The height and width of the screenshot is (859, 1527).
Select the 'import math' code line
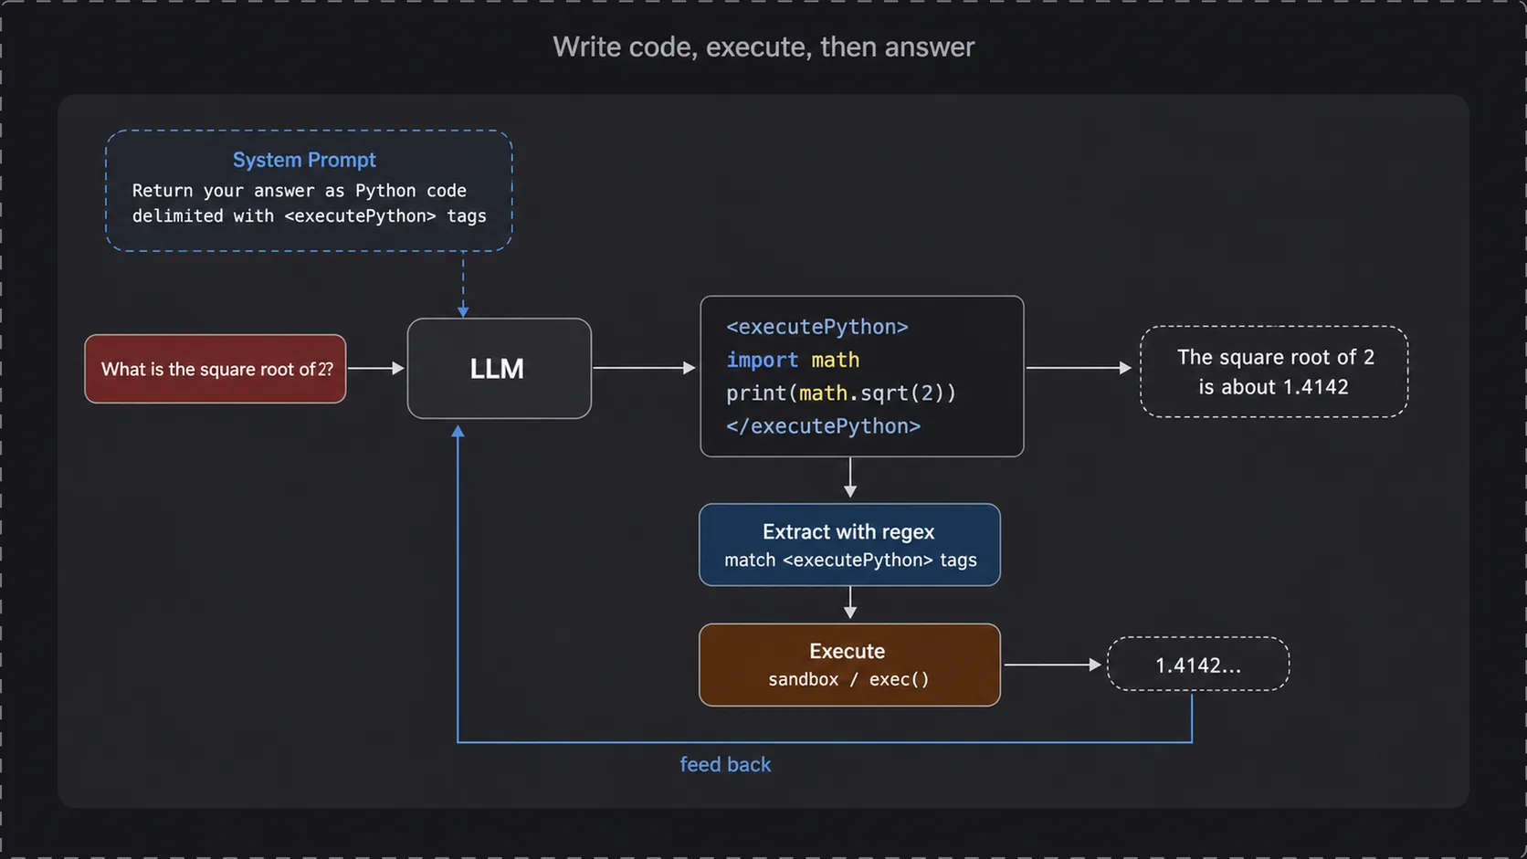coord(793,360)
